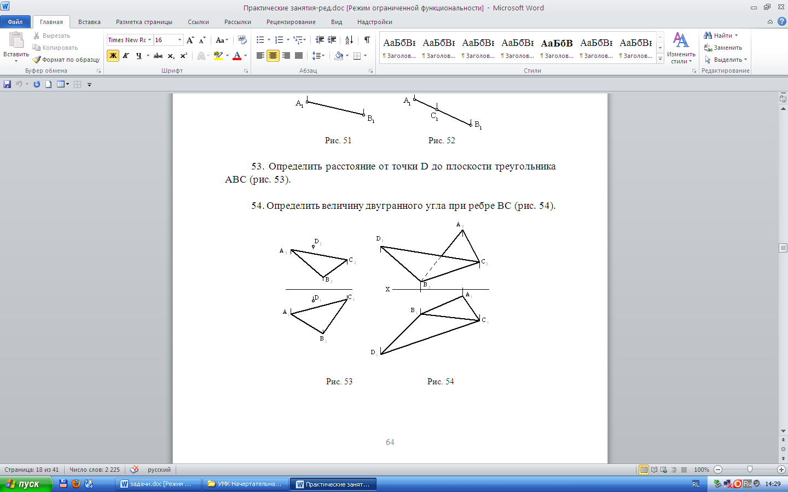The width and height of the screenshot is (788, 492).
Task: Switch to the Разметка страницы tab
Action: pyautogui.click(x=144, y=22)
